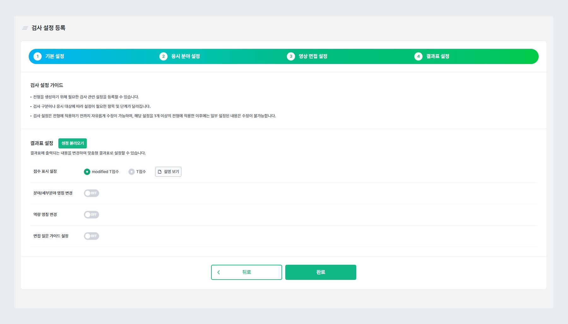
Task: Click guide line starting 검사 설정은 전형에 적용하기
Action: click(x=153, y=116)
